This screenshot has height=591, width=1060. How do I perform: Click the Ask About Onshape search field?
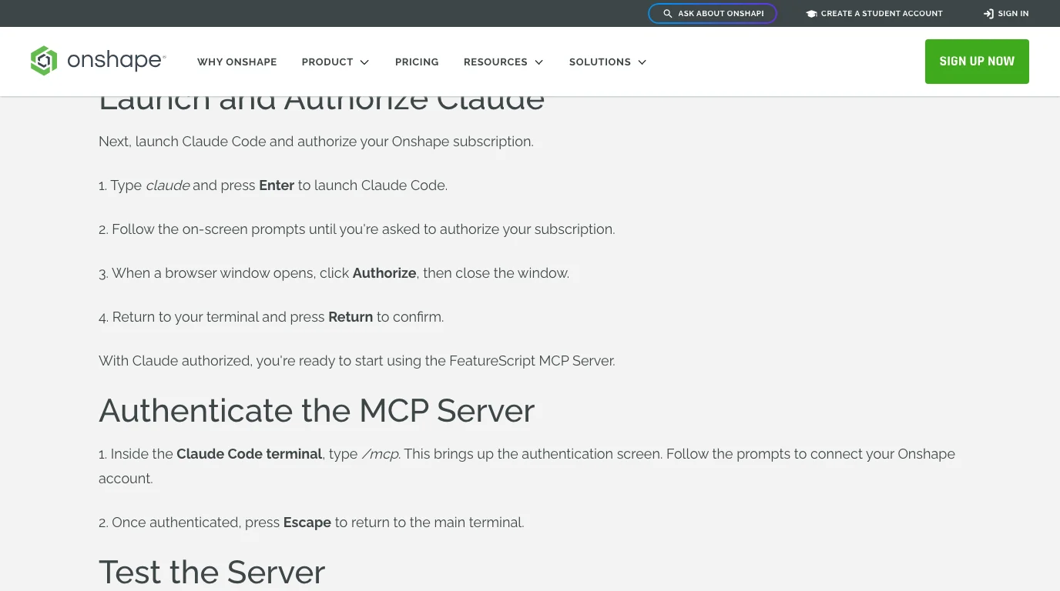(713, 14)
